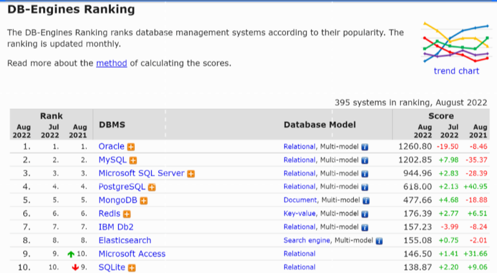497x273 pixels.
Task: Click the MySQL score 1202.85
Action: click(415, 160)
